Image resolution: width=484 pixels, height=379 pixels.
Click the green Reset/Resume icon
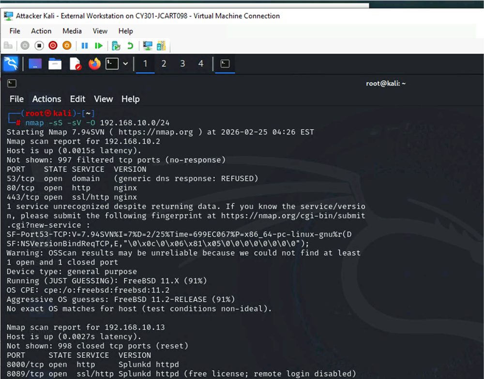tap(99, 45)
